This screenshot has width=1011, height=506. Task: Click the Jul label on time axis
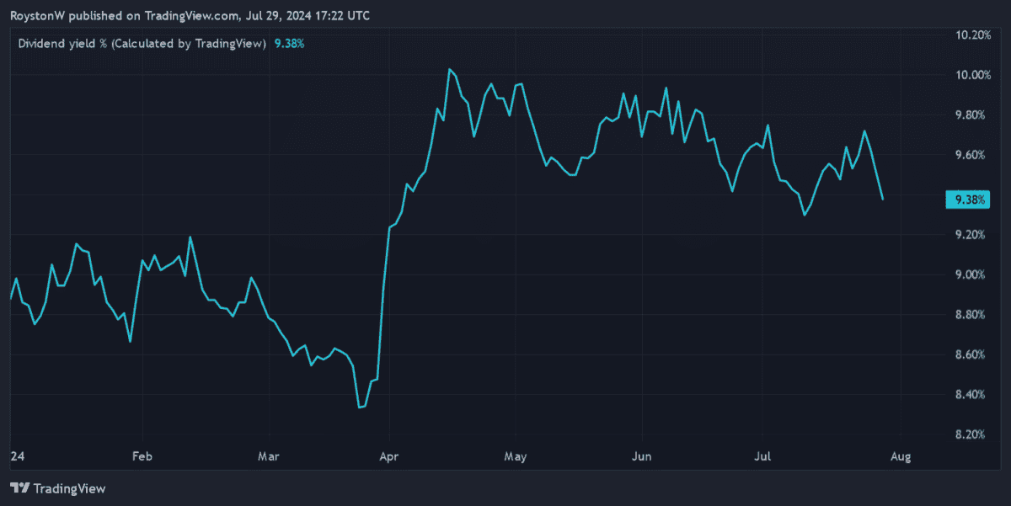click(x=763, y=456)
